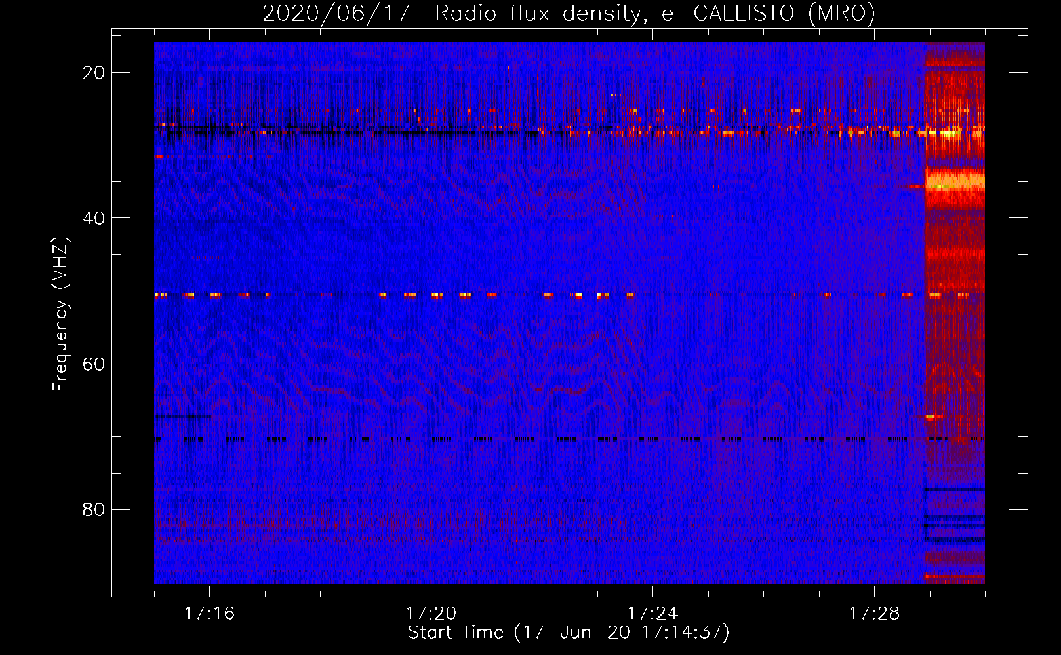Click the "Frequency (MHZ)" axis label
The image size is (1061, 655).
[60, 314]
